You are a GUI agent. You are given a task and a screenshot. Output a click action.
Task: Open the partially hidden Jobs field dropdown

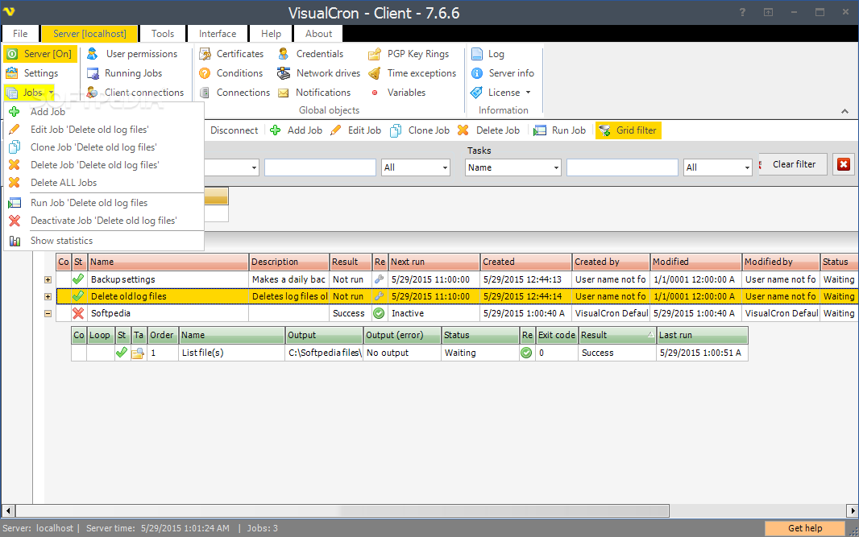coord(254,167)
